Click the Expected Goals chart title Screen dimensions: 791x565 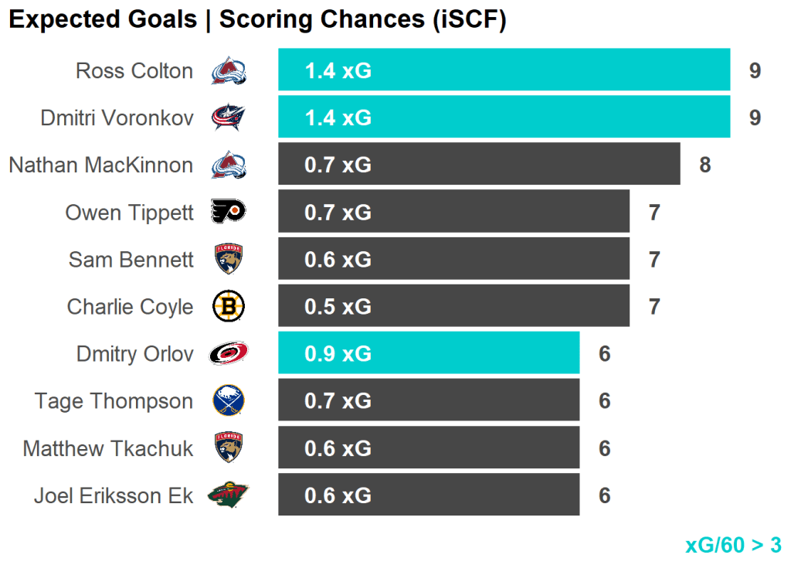(257, 20)
